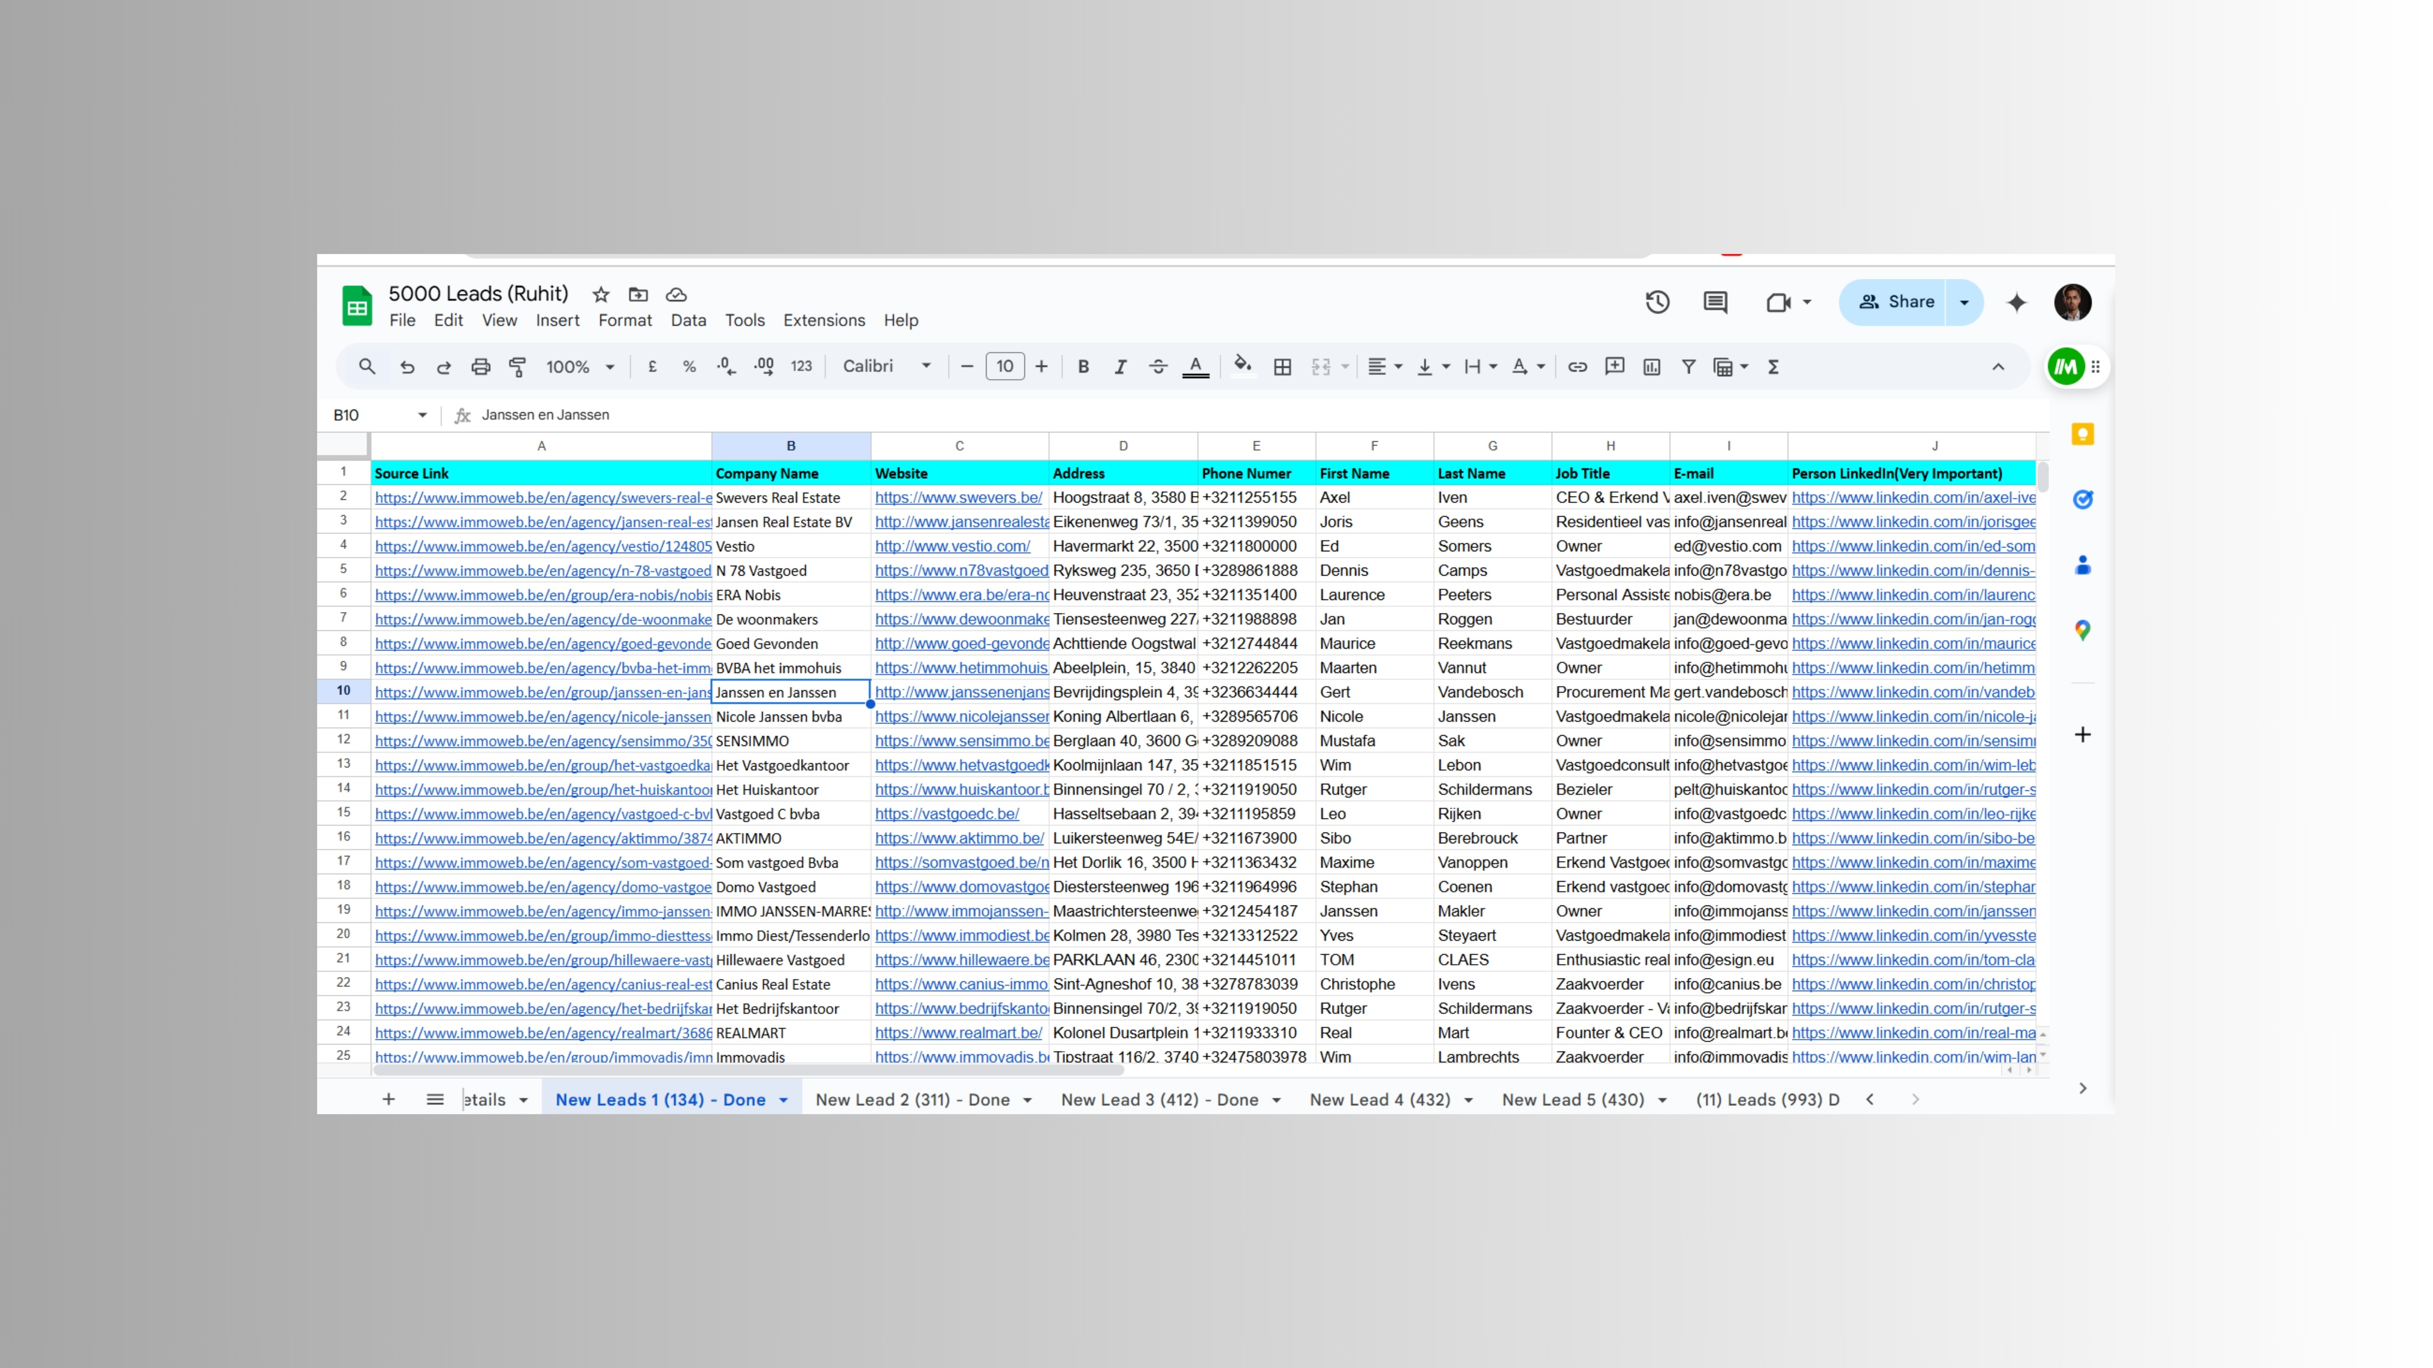
Task: Toggle bold formatting
Action: [1083, 366]
